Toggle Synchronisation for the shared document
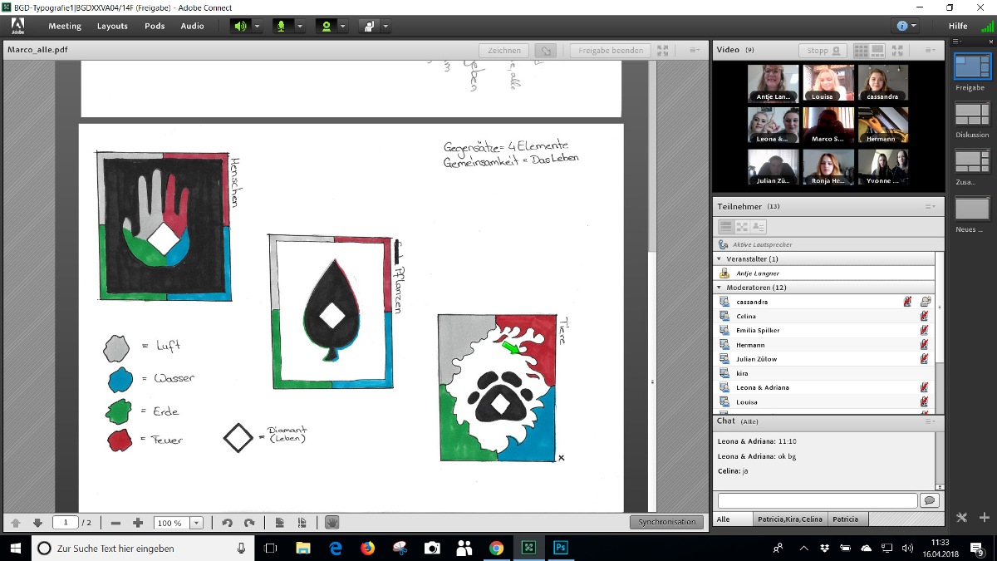 coord(666,522)
